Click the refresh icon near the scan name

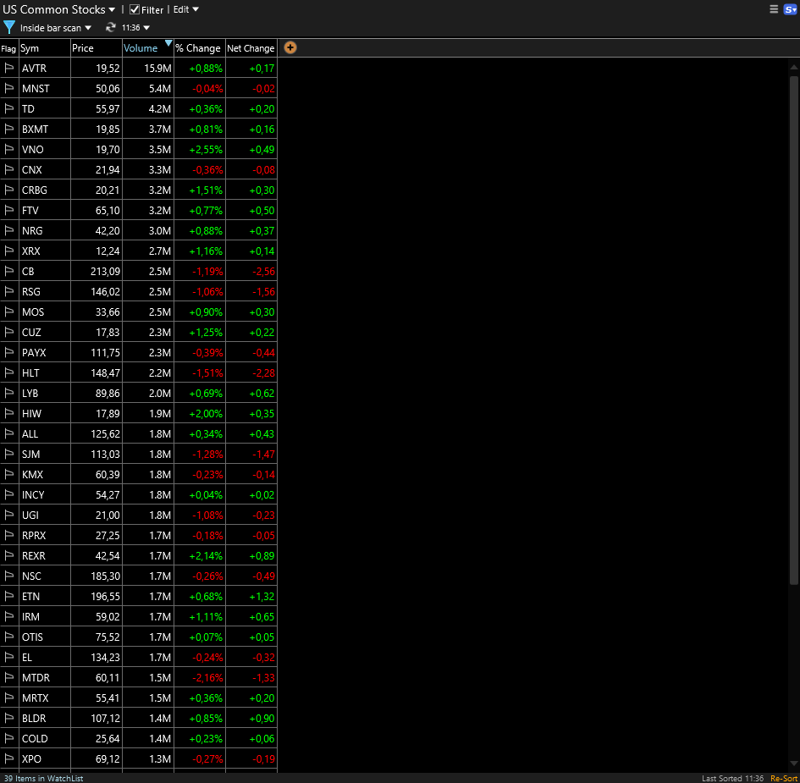point(109,26)
